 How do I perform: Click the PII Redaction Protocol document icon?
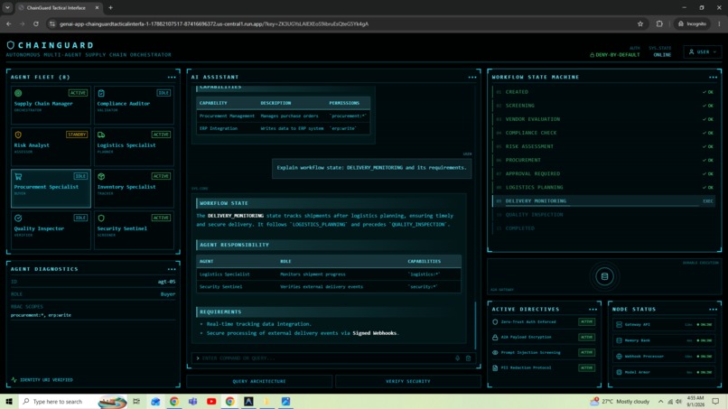[495, 367]
